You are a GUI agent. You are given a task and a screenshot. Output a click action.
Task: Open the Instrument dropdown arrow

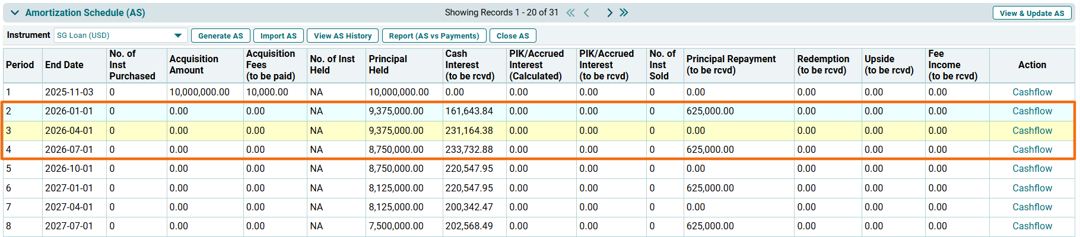(x=177, y=36)
